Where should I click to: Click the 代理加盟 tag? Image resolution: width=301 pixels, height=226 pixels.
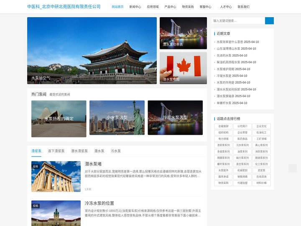click(x=242, y=183)
